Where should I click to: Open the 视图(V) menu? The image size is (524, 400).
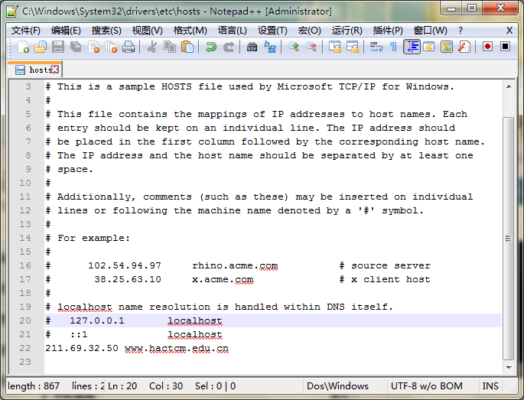148,31
